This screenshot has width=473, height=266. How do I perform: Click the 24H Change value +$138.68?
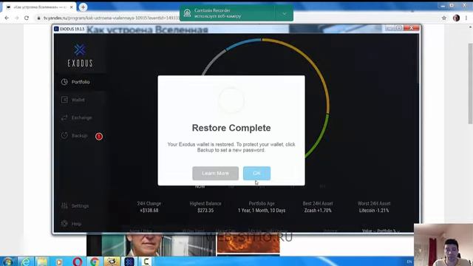click(149, 211)
